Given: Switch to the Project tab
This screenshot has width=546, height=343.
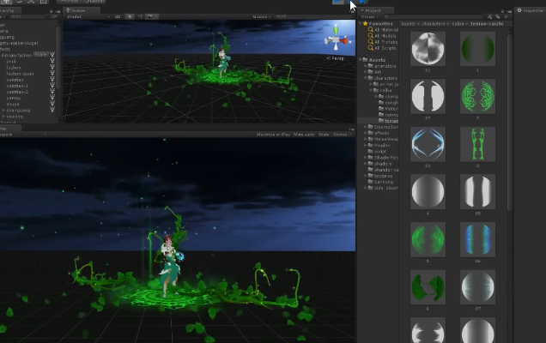Looking at the screenshot, I should [x=374, y=10].
